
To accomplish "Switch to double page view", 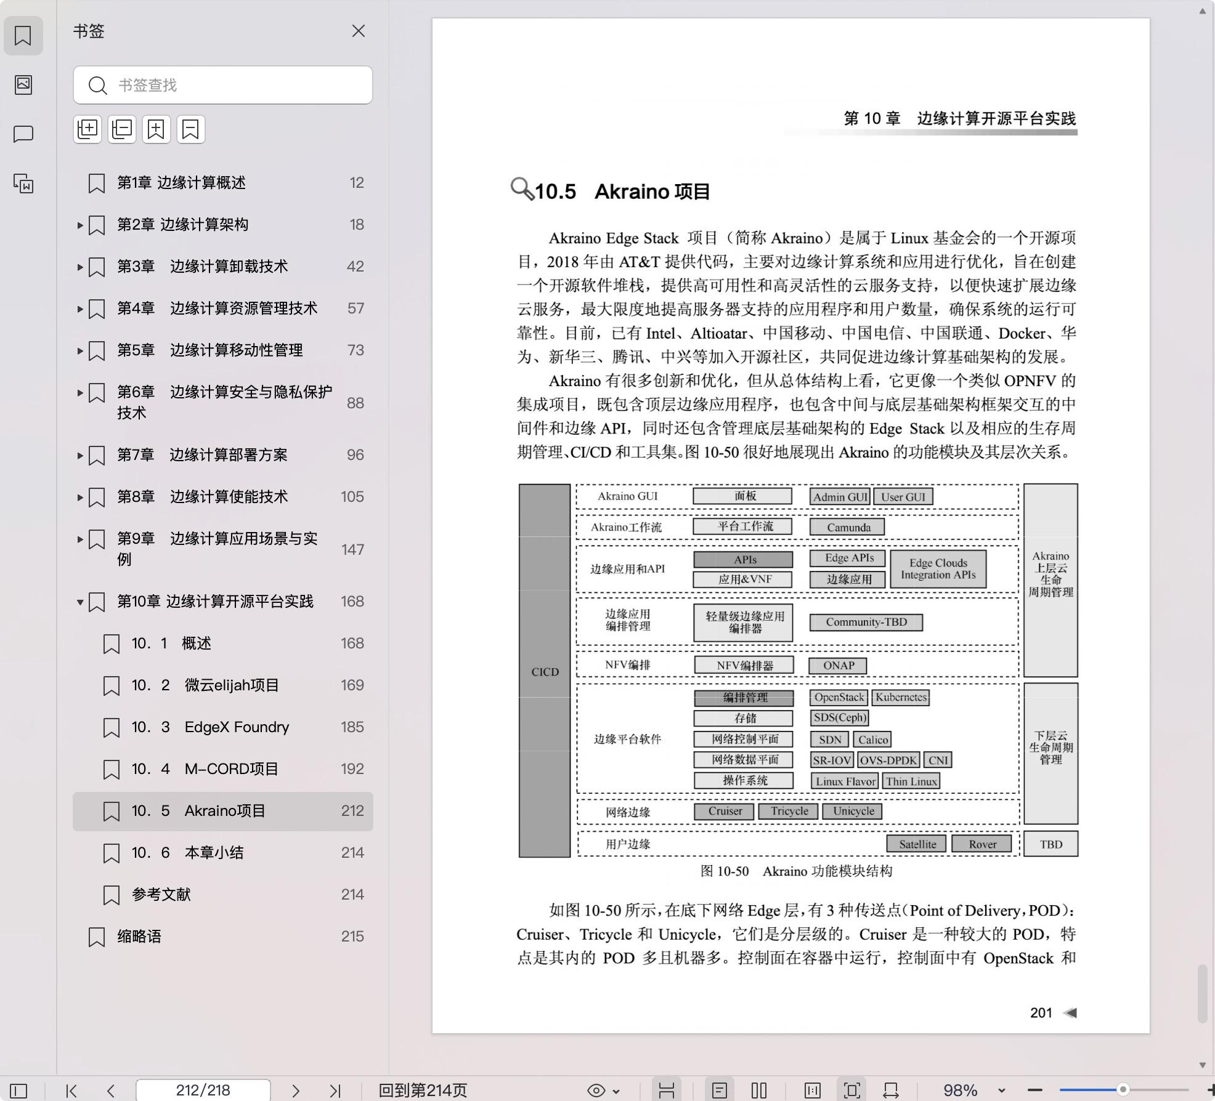I will tap(759, 1091).
